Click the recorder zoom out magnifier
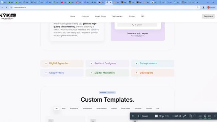This screenshot has height=122, width=217. point(195,116)
